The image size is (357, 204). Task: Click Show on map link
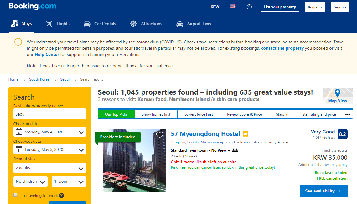(x=213, y=142)
